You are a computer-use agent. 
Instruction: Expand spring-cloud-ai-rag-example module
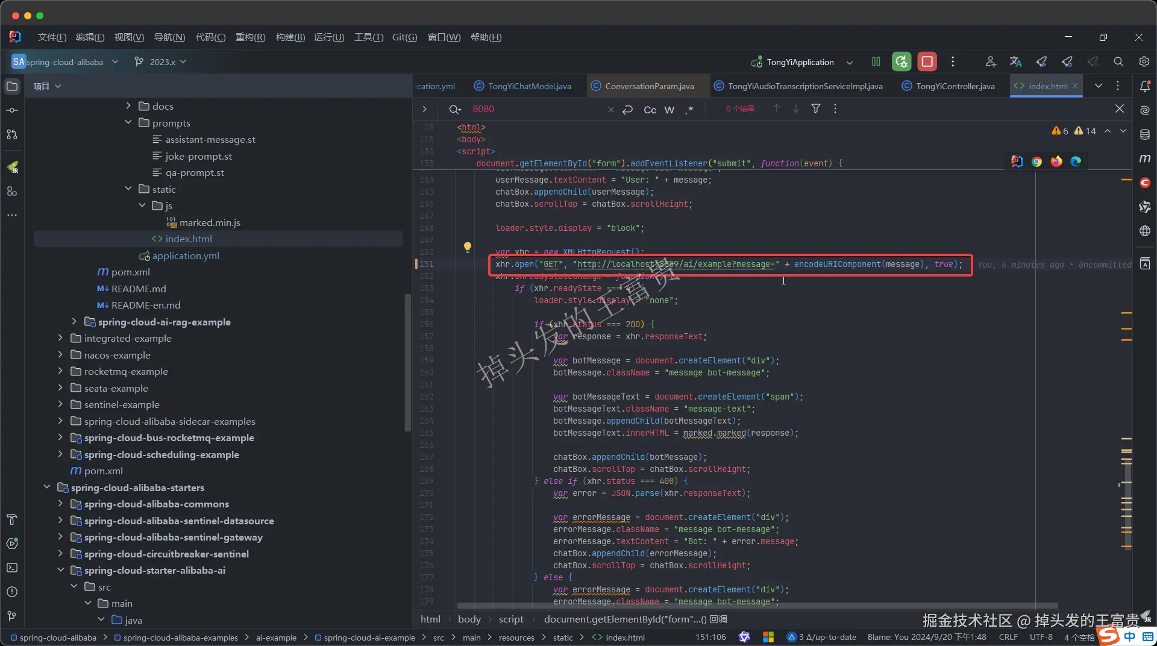tap(74, 322)
